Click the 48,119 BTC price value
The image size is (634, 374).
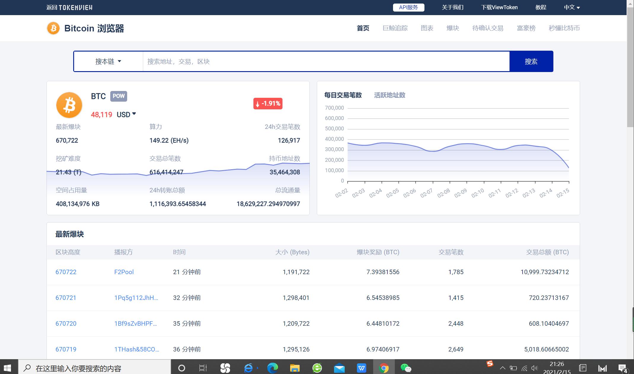[101, 115]
